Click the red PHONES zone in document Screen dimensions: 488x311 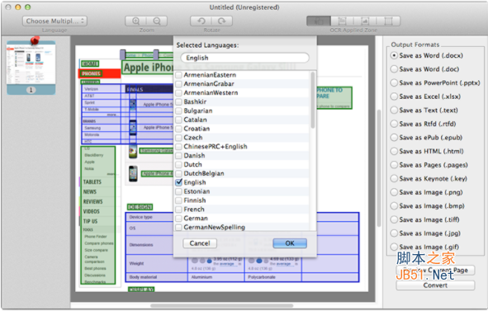pyautogui.click(x=99, y=73)
